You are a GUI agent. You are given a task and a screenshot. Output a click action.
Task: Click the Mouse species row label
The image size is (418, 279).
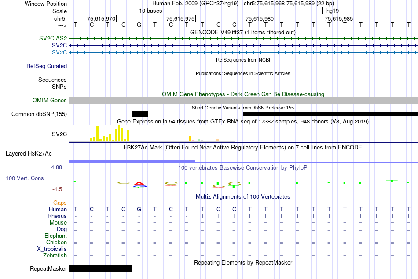click(58, 223)
